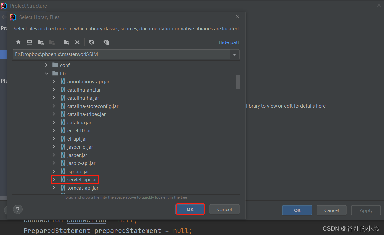Viewport: 384px width, 235px height.
Task: Go to project directory icon
Action: (41, 42)
